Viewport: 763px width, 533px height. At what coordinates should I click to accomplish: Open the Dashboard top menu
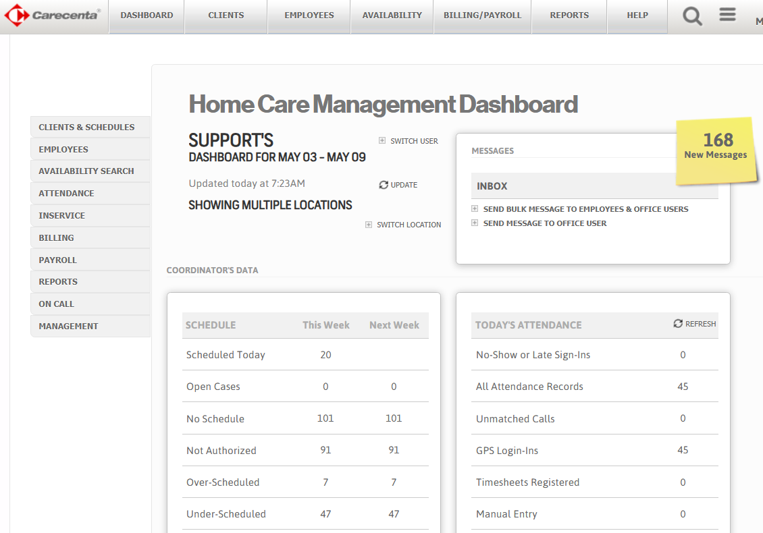click(x=147, y=16)
